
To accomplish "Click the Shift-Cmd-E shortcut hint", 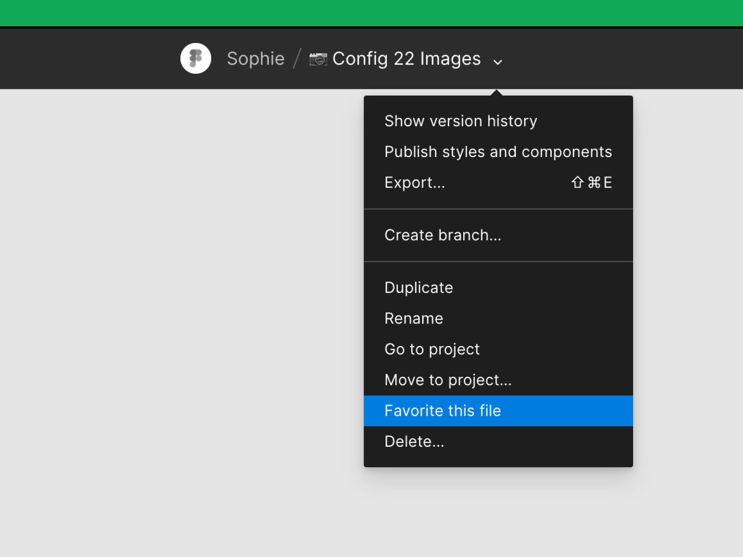I will (x=592, y=183).
